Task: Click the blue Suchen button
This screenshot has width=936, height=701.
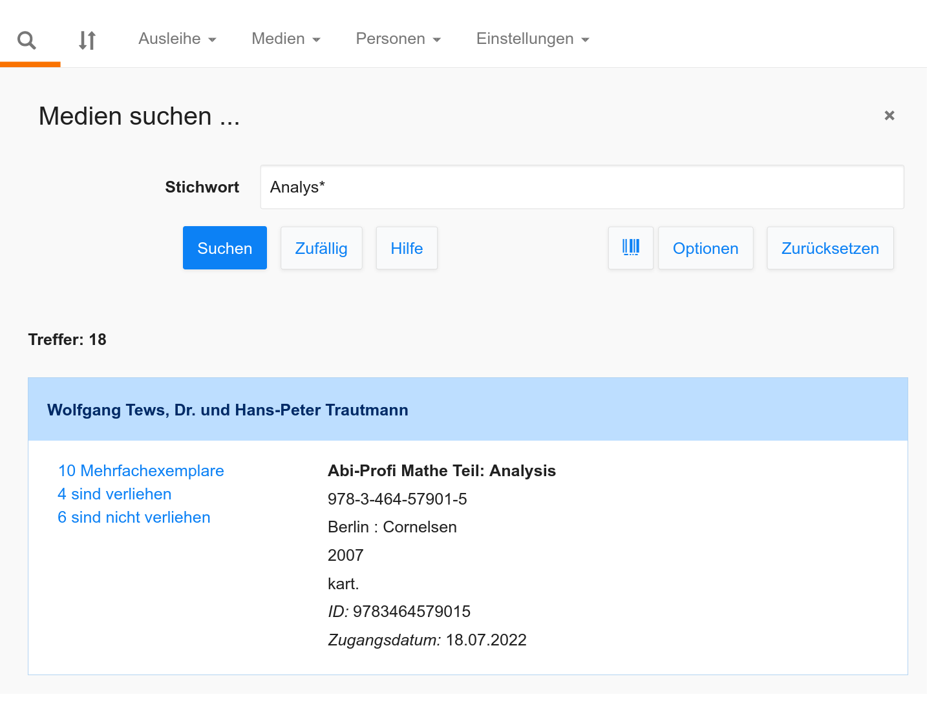Action: [225, 248]
